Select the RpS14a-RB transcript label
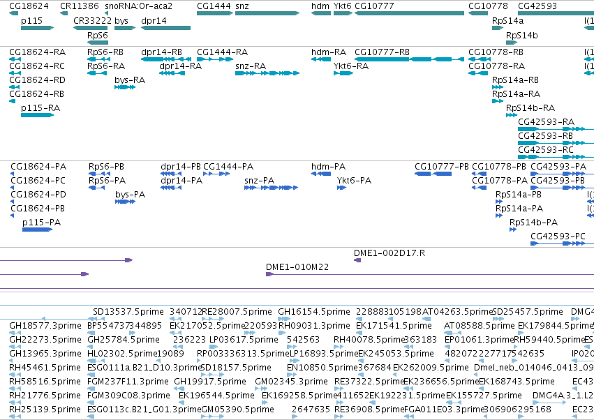Image resolution: width=594 pixels, height=420 pixels. [x=515, y=80]
